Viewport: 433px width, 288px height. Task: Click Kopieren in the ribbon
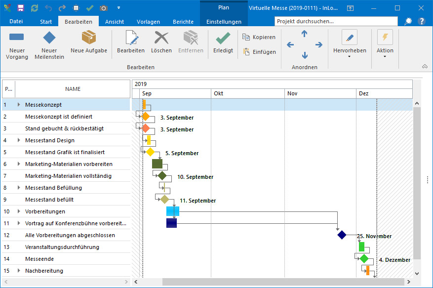tap(259, 37)
